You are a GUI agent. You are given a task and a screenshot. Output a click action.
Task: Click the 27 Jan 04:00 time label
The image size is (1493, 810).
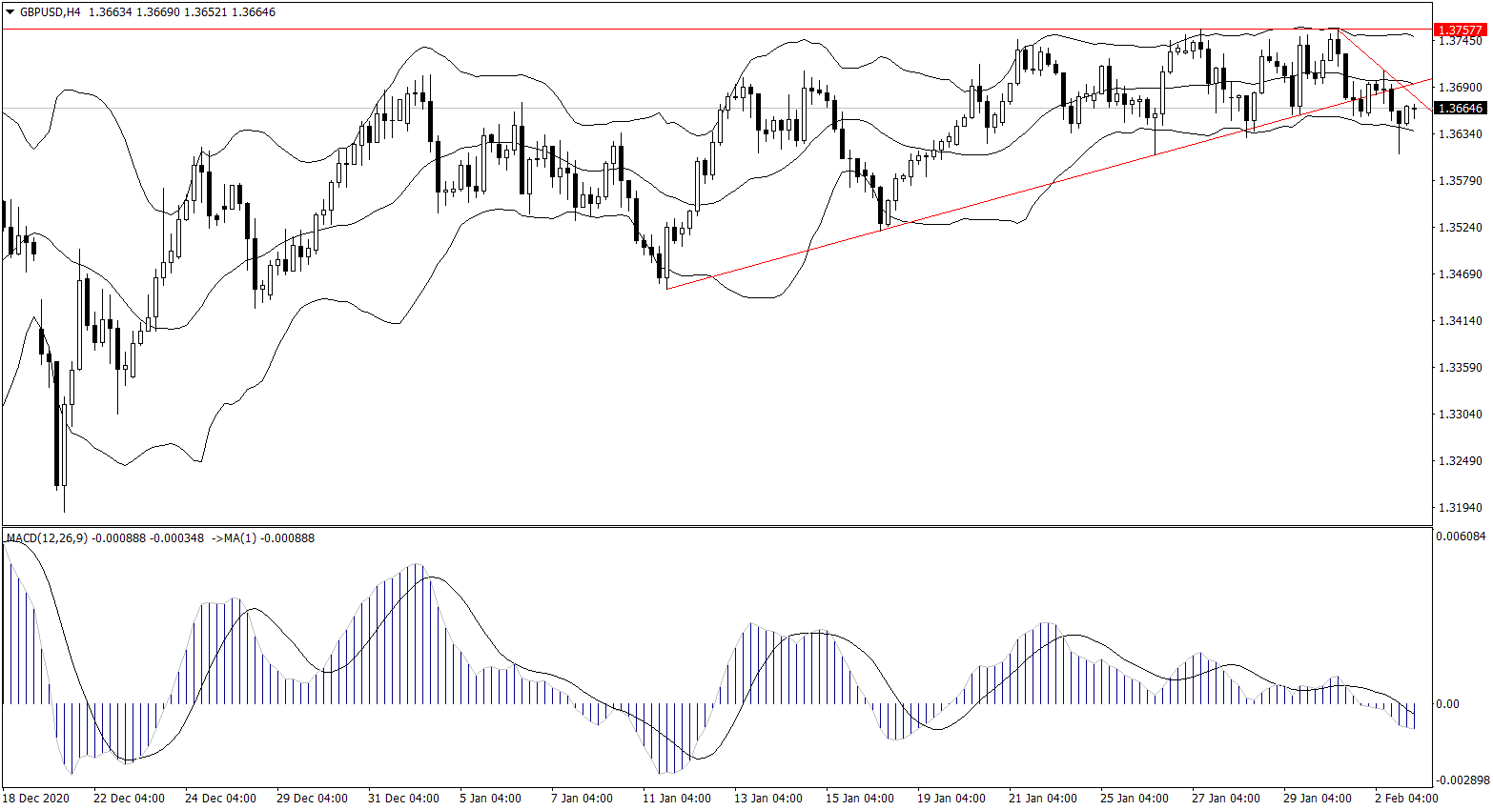tap(1225, 799)
